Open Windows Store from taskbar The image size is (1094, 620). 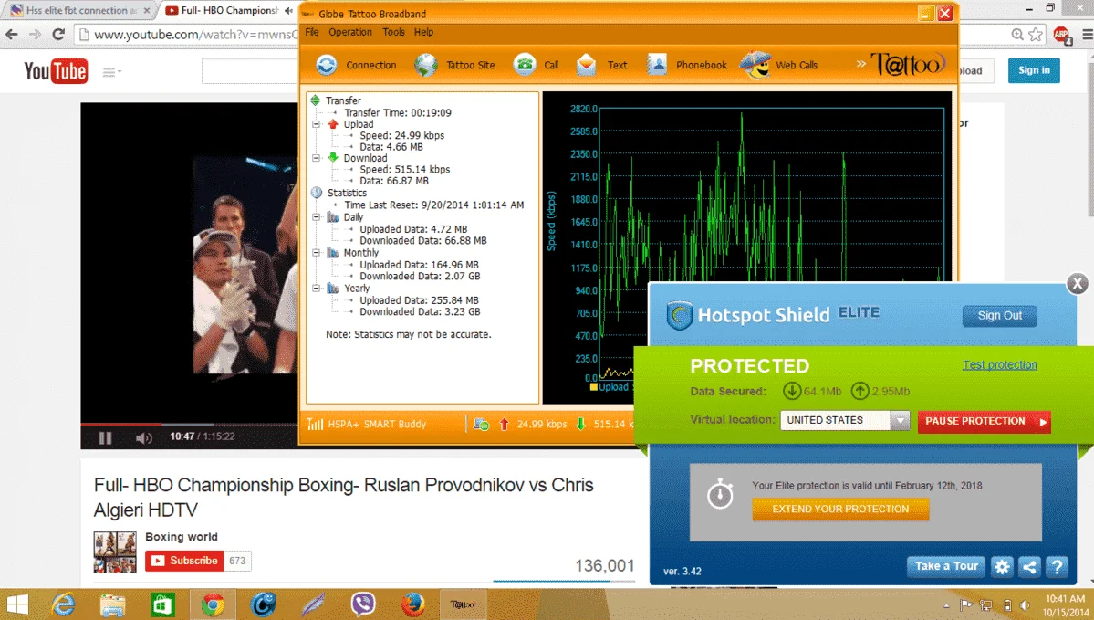161,604
